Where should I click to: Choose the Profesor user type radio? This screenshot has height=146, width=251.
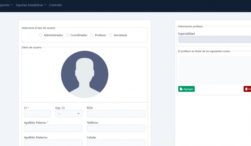(92, 35)
